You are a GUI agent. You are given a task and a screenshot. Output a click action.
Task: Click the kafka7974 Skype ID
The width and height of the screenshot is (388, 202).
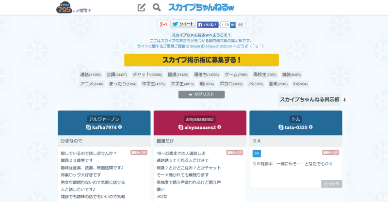(x=104, y=127)
